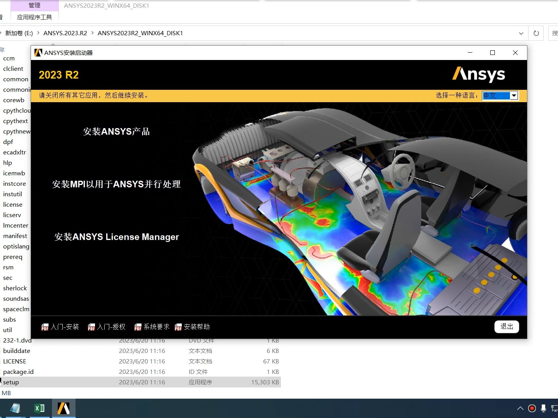Image resolution: width=558 pixels, height=418 pixels.
Task: Minimize the ANSYS安装启动器 window
Action: (x=470, y=53)
